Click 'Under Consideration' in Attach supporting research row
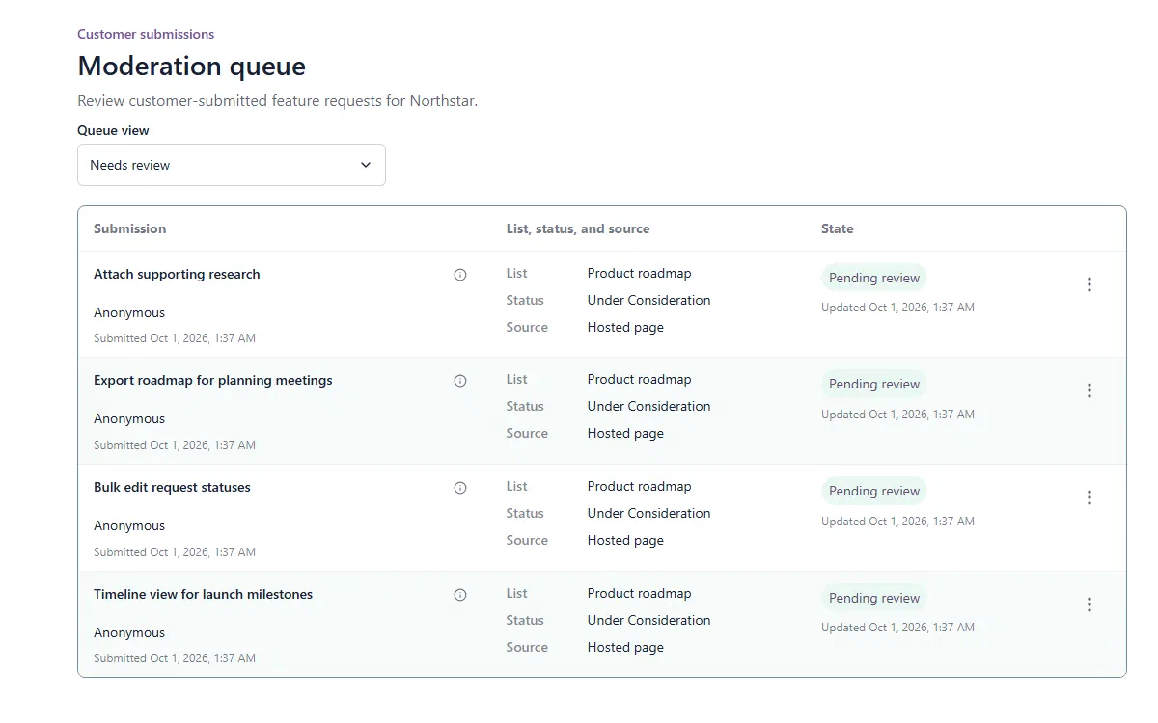 pos(649,300)
